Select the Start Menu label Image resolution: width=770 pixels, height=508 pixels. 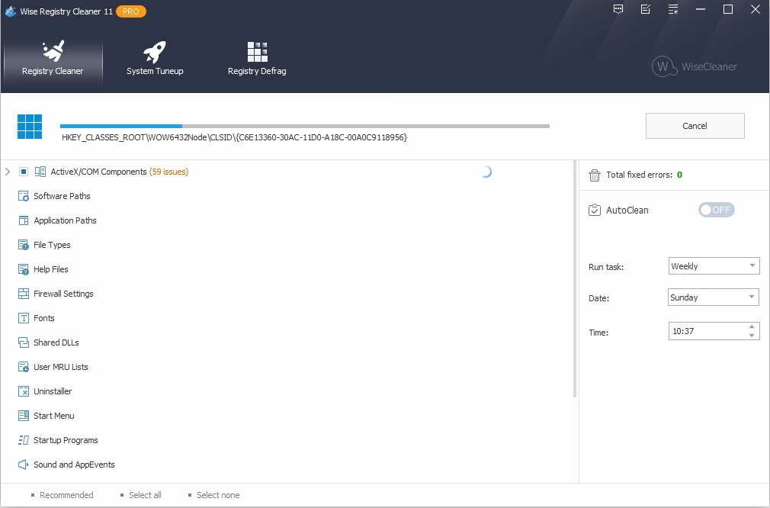[54, 416]
